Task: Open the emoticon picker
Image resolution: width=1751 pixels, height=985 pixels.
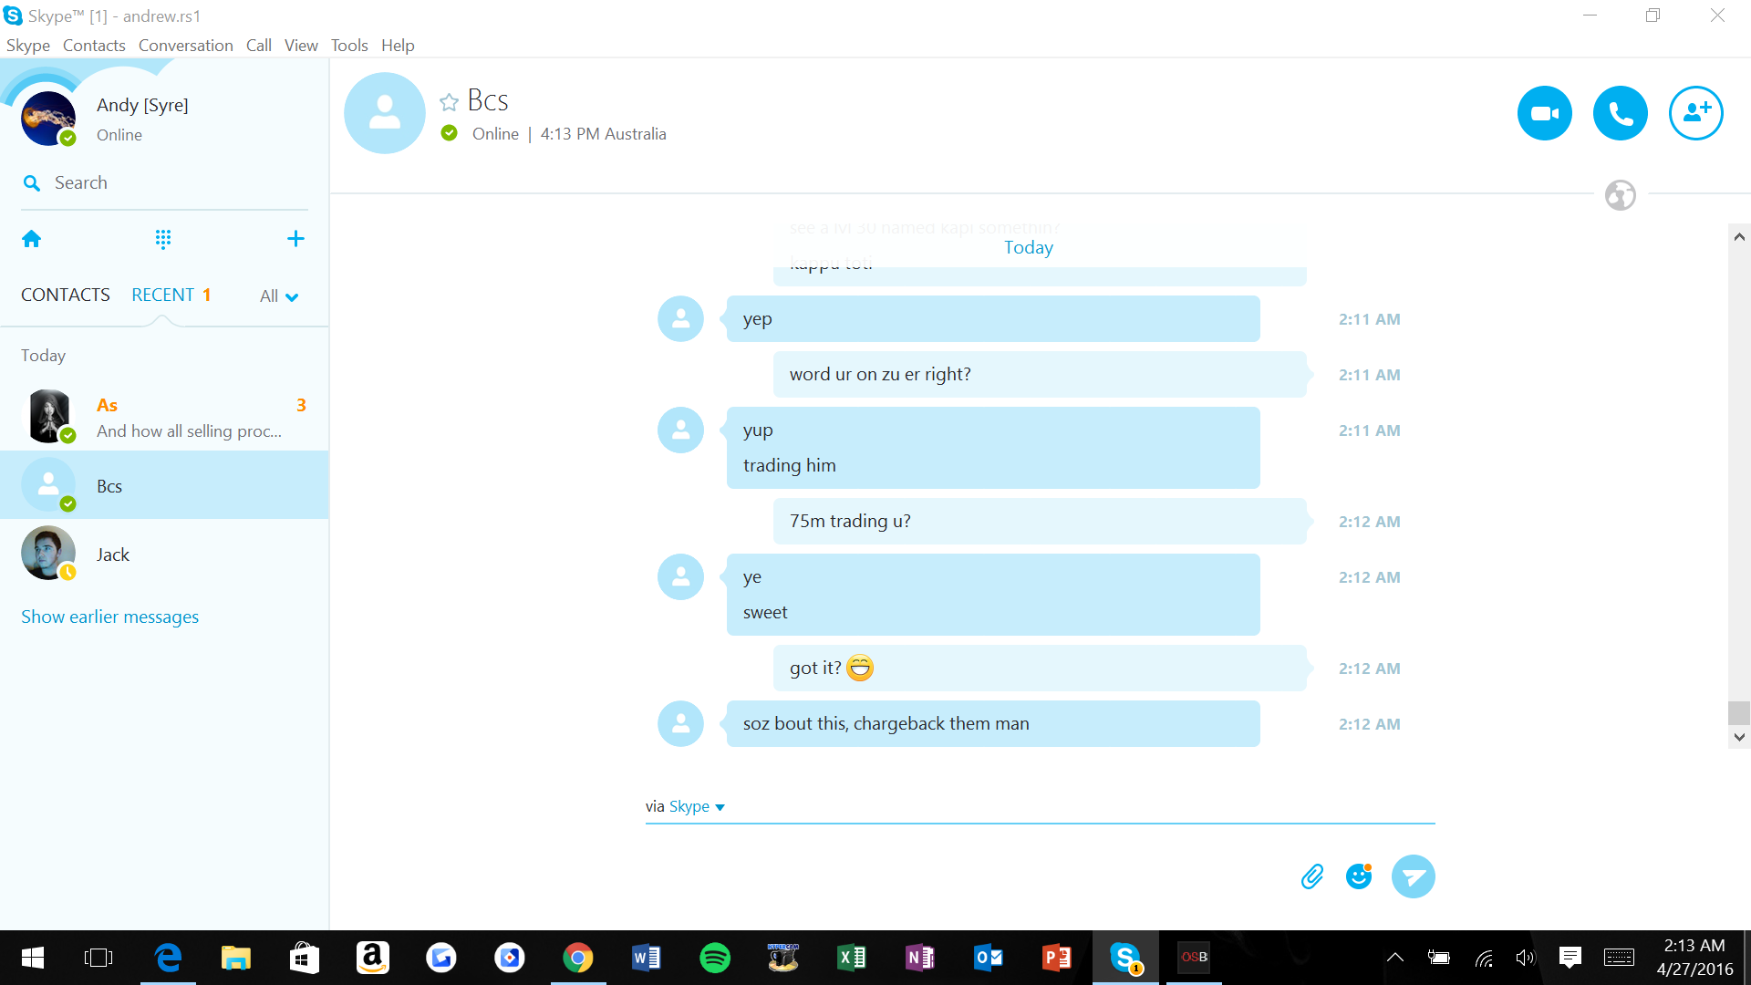Action: [1359, 876]
